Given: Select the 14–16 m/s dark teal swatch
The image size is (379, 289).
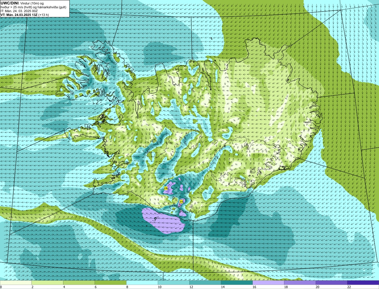Looking at the screenshot, I should tap(237, 283).
